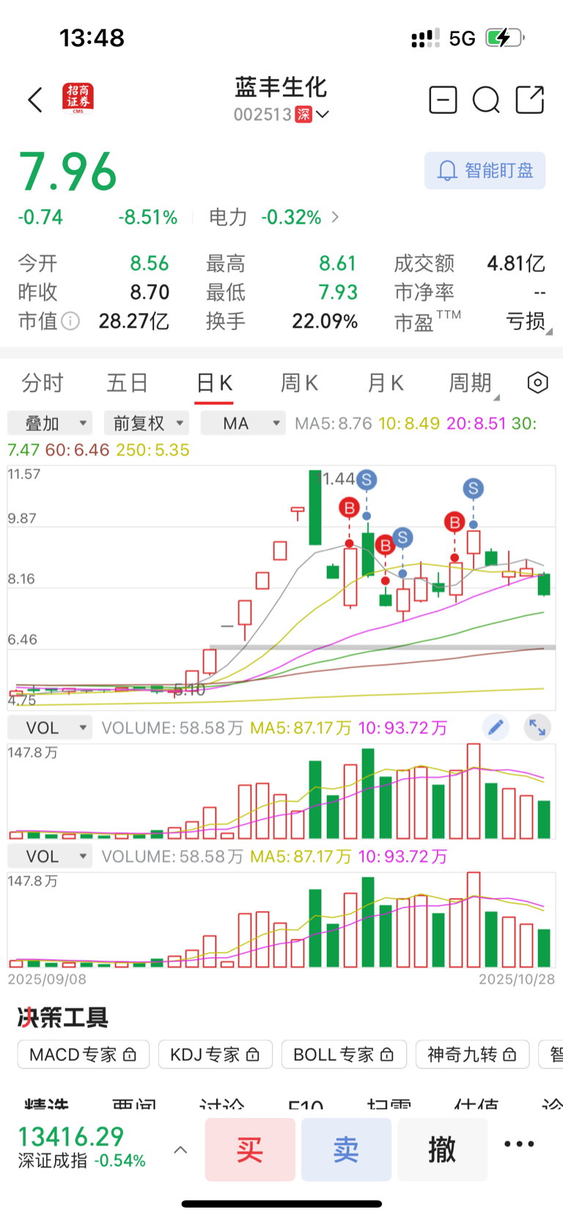Tap the lock icon on MACD专家

tap(130, 1055)
